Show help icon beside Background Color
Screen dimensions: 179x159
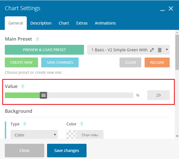(x=81, y=124)
